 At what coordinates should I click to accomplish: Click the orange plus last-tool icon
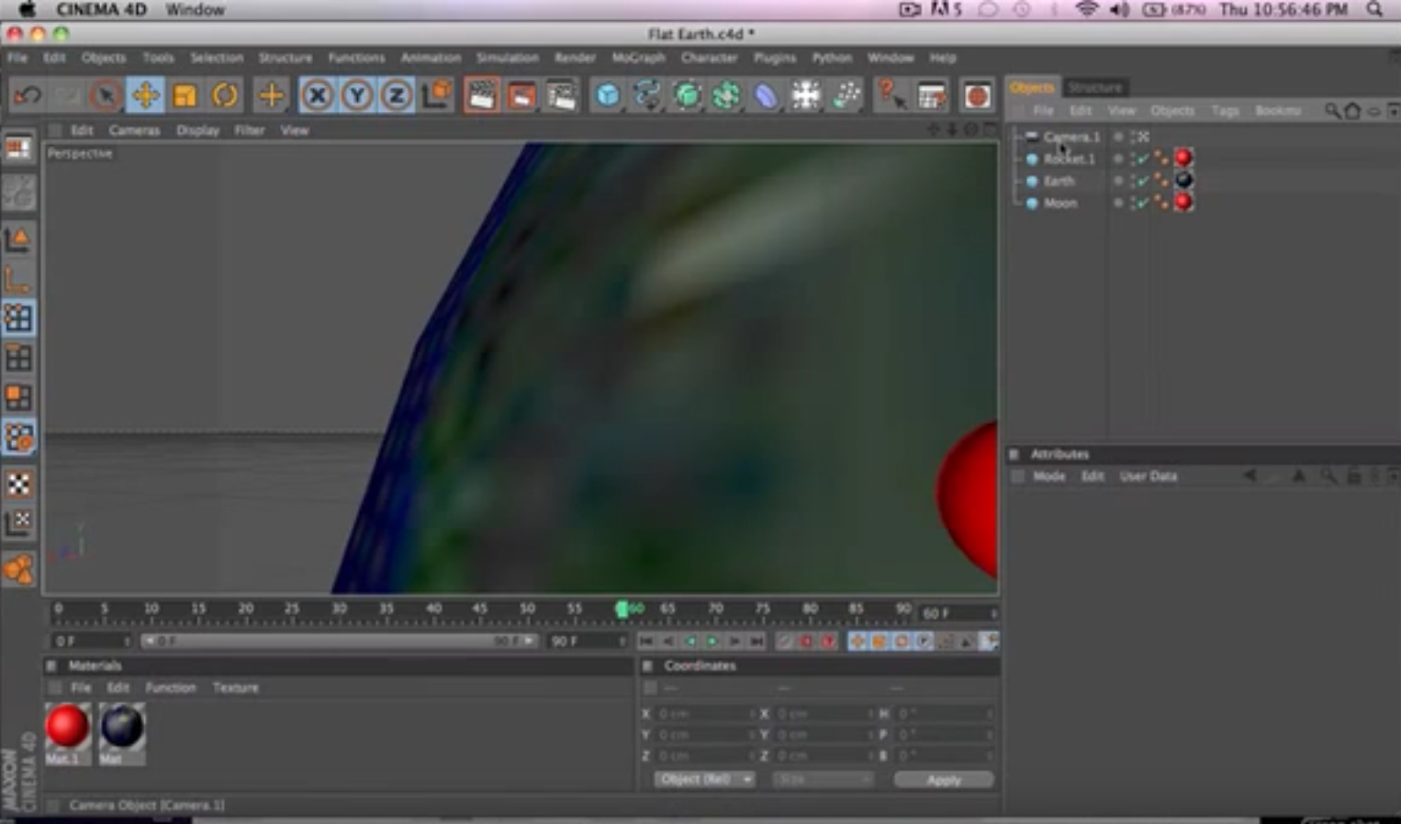point(271,95)
